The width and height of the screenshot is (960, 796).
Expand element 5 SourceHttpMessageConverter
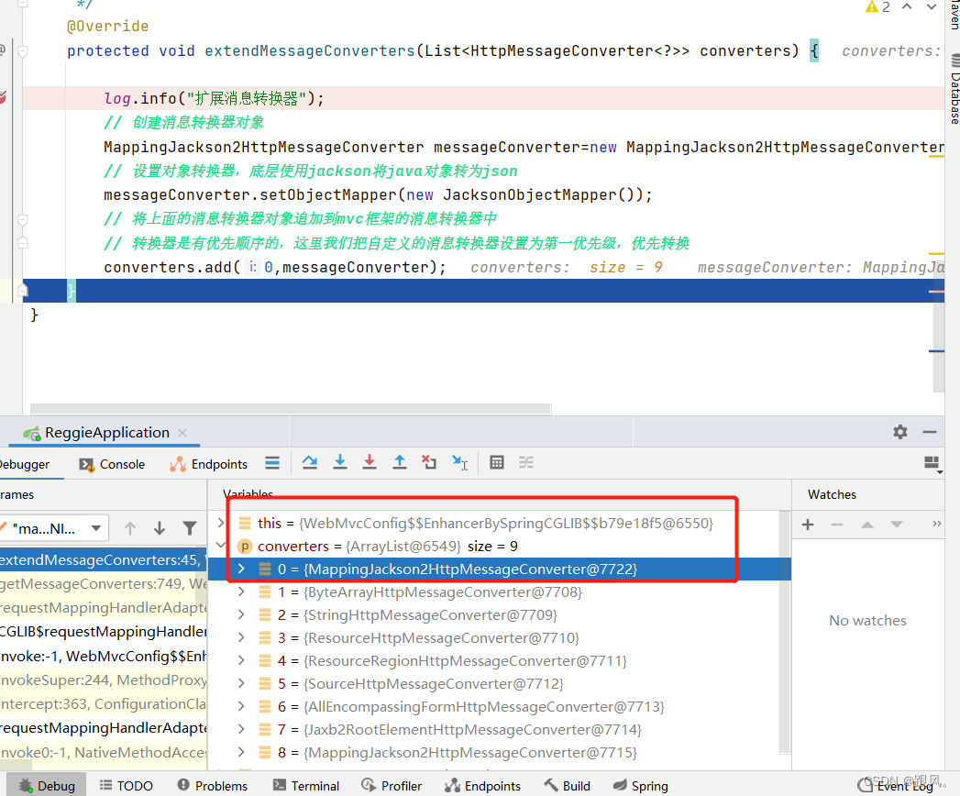[x=241, y=683]
